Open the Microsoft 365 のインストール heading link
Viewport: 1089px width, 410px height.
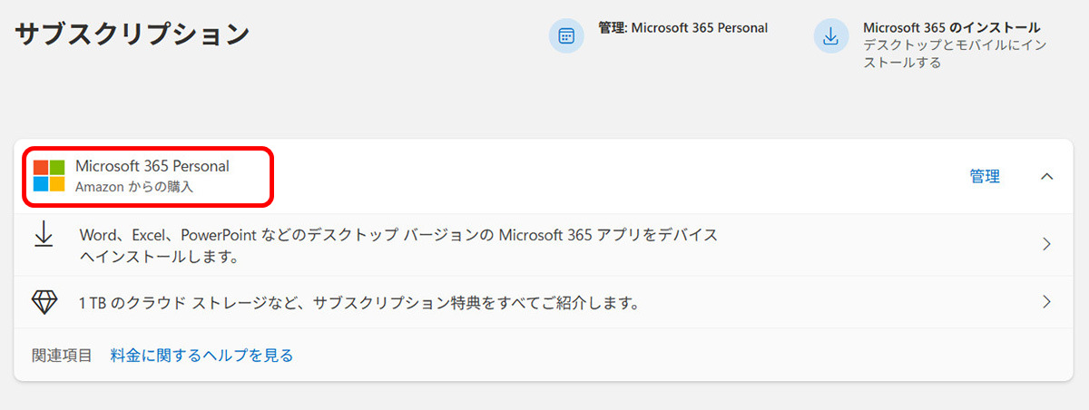[x=951, y=28]
